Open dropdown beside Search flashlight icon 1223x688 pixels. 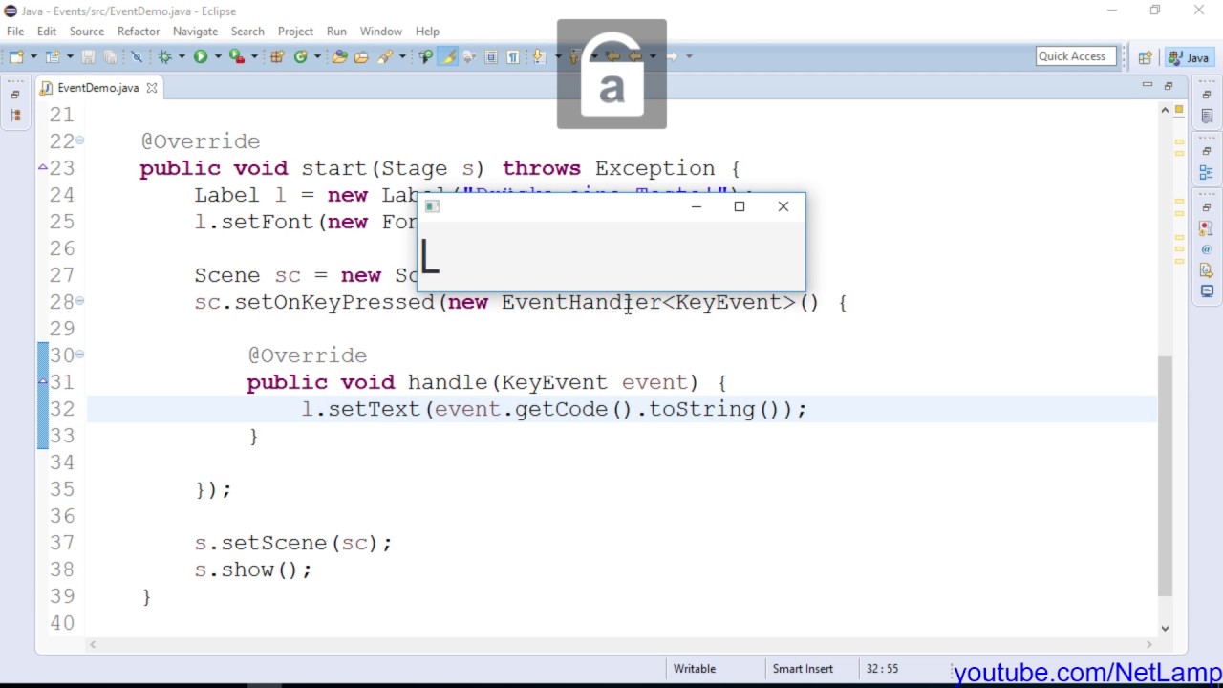(x=402, y=57)
